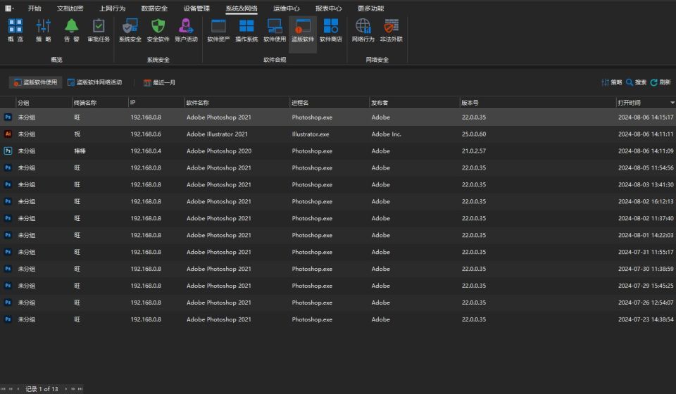
Task: Sort by the 发布者 column header
Action: coord(414,103)
